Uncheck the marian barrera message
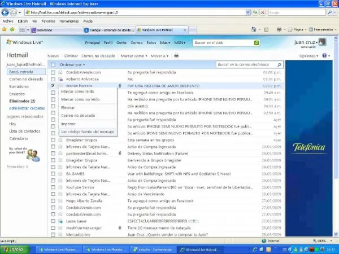Screen dimensions: 339x254 [53, 86]
